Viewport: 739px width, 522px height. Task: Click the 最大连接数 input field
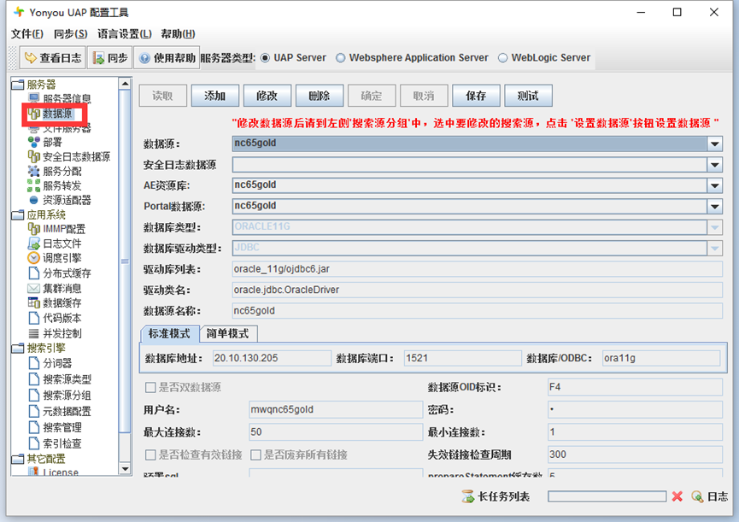click(x=336, y=432)
